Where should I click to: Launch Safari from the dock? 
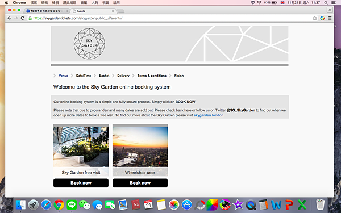pyautogui.click(x=46, y=204)
